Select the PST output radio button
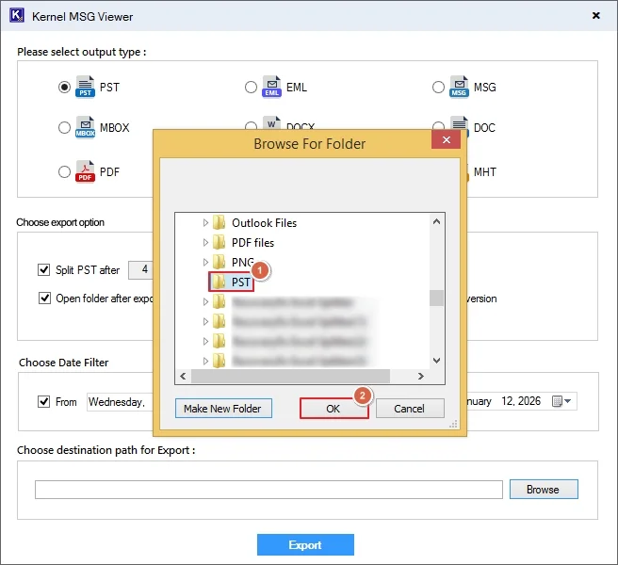This screenshot has height=565, width=618. (x=64, y=88)
